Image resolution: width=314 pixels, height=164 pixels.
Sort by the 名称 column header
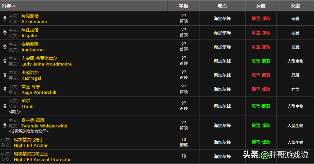(x=6, y=6)
